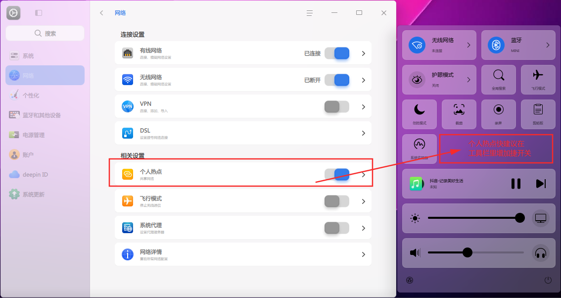Click the brightness slider track

(476, 218)
